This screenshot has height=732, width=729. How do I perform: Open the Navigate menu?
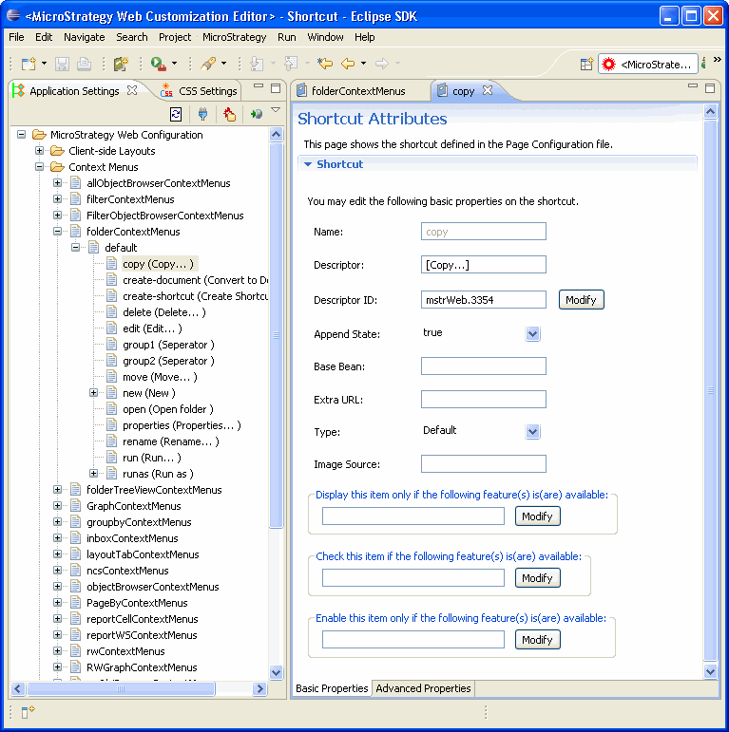(84, 37)
